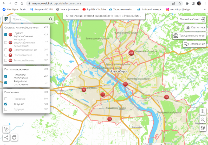The image size is (208, 145).
Task: Click the map zoom in button
Action: (x=203, y=111)
